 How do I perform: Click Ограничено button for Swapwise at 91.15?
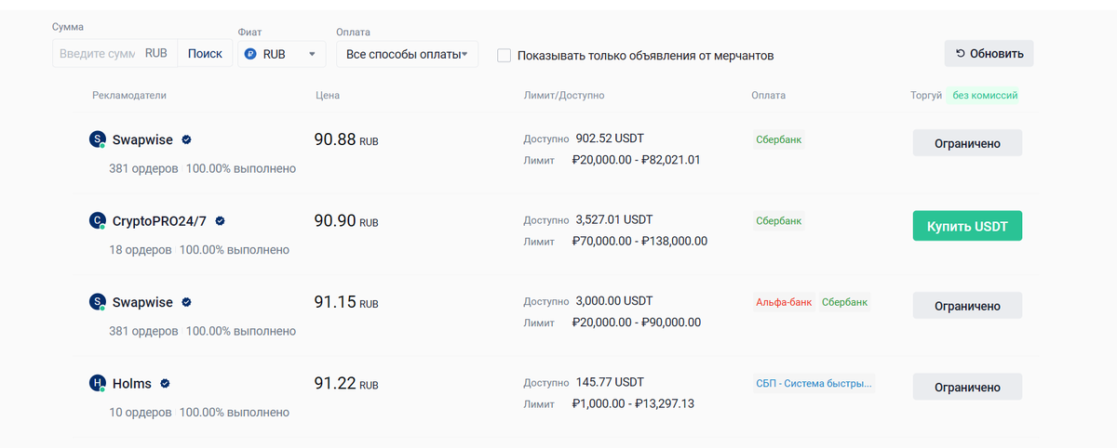click(967, 306)
